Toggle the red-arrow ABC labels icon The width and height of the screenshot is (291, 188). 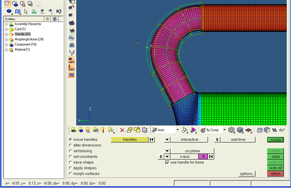click(x=72, y=67)
